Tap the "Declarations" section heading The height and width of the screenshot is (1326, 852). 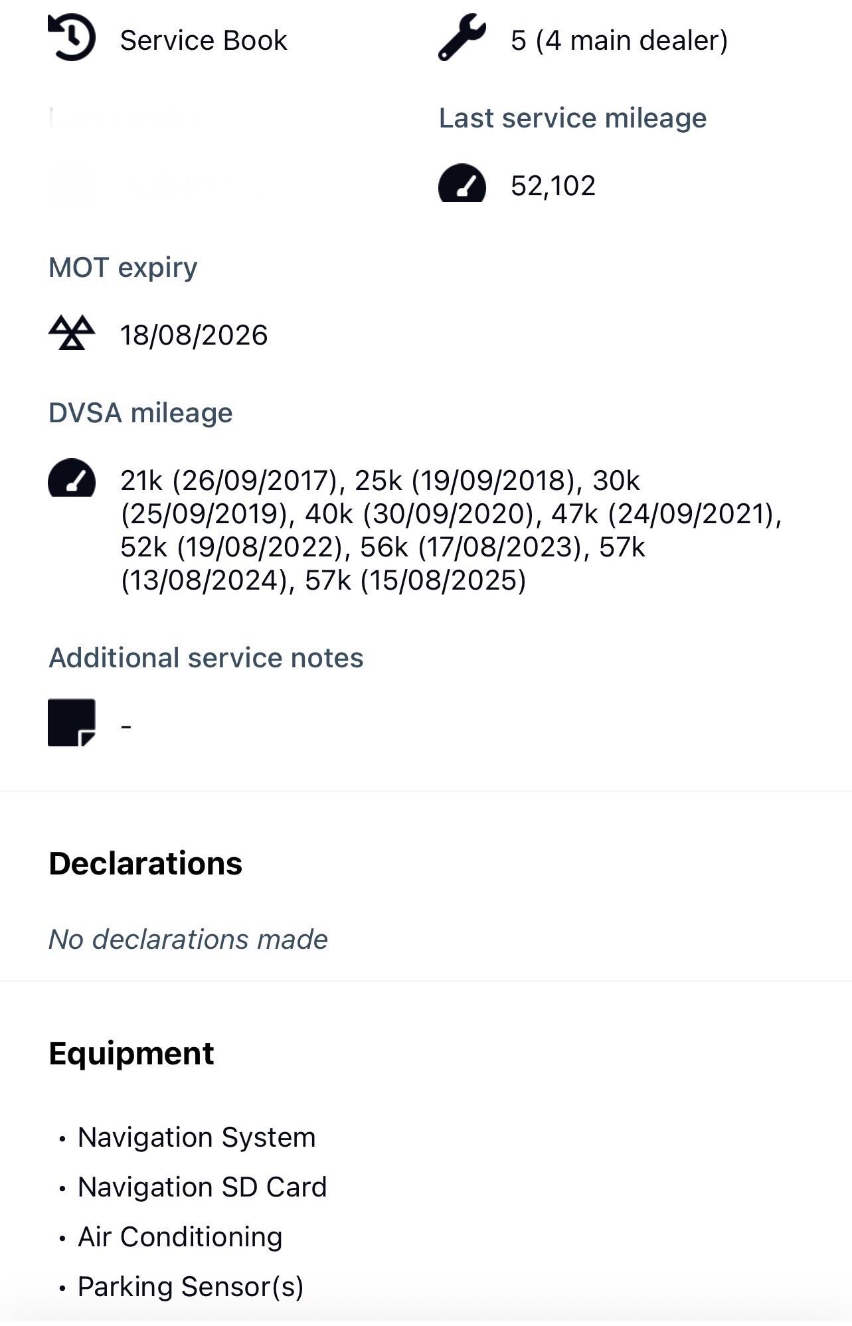coord(145,863)
